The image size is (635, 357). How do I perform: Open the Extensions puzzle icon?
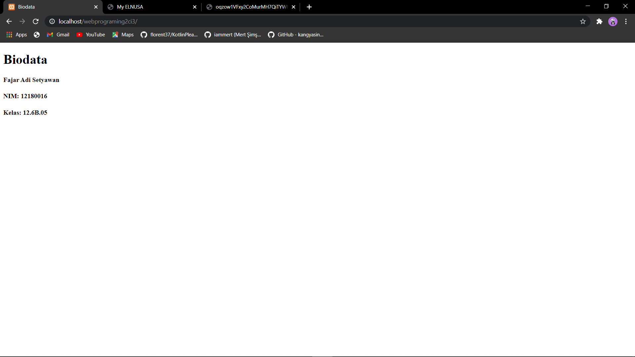[599, 21]
